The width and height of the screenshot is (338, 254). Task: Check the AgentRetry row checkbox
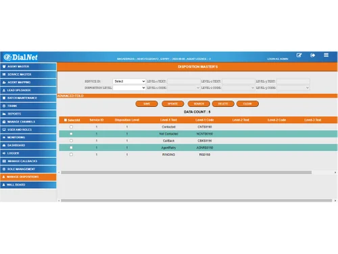(71, 148)
